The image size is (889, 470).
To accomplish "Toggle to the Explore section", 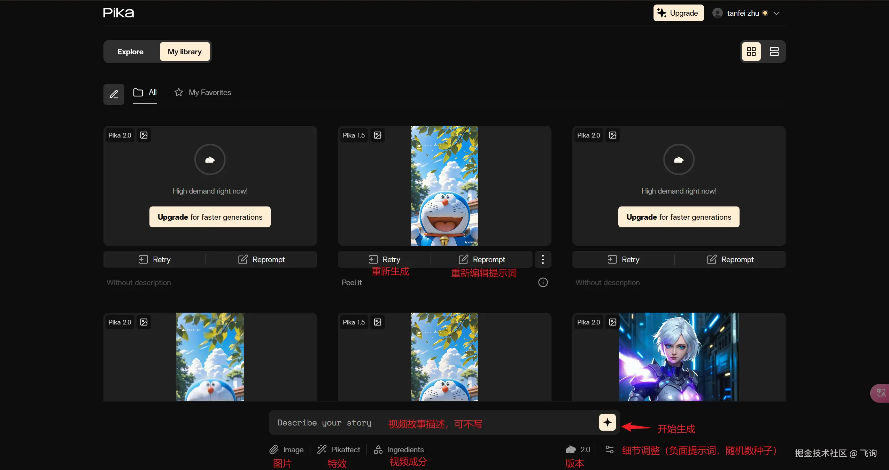I will (130, 52).
